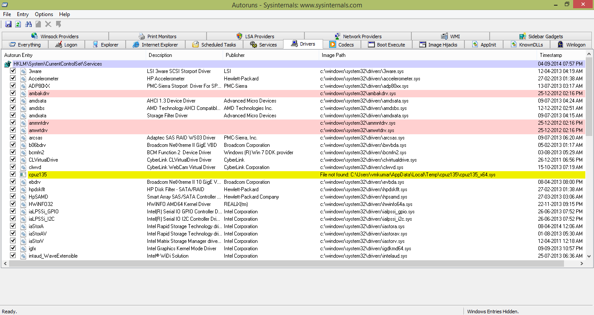The width and height of the screenshot is (594, 315).
Task: Click the driver file icon for Accelerometer
Action: pos(23,79)
